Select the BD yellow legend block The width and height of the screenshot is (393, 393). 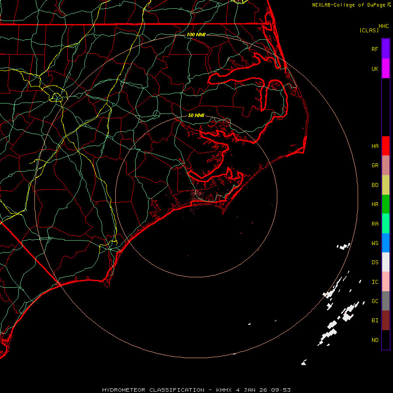tap(386, 185)
